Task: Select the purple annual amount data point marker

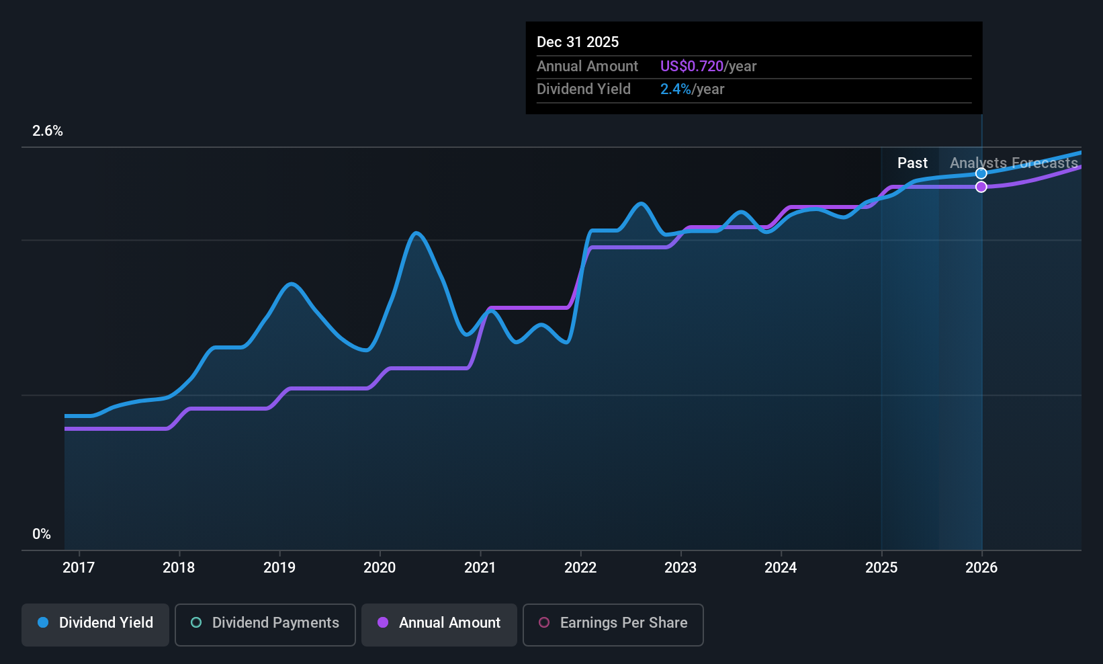Action: [x=981, y=187]
